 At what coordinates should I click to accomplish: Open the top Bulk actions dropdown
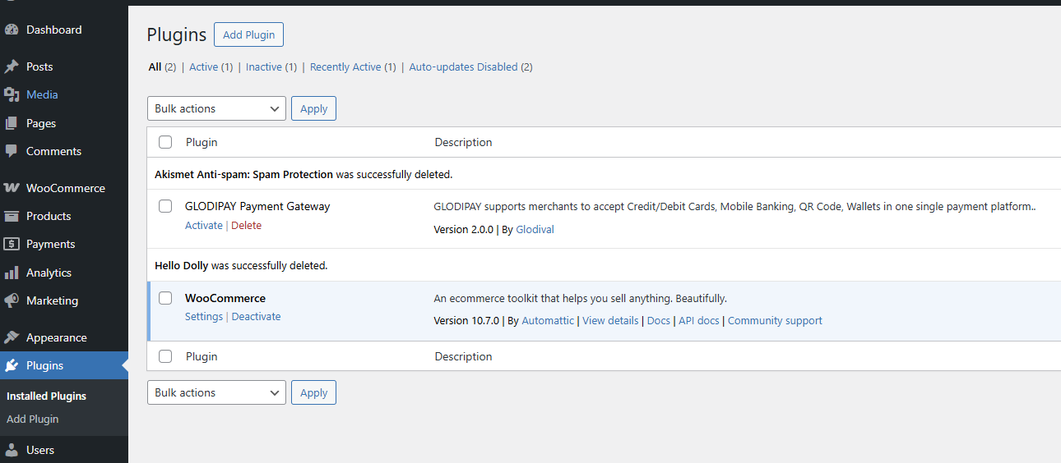pyautogui.click(x=216, y=108)
